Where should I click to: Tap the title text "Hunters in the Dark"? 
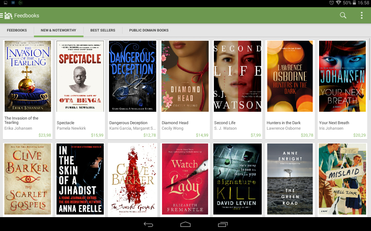(x=284, y=123)
